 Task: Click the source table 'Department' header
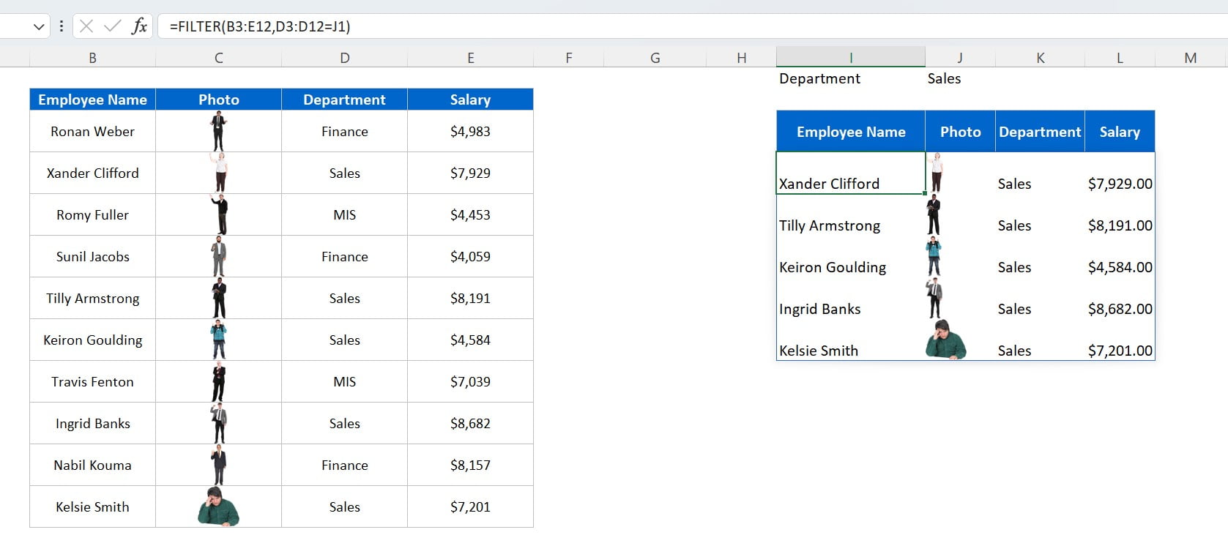[345, 100]
